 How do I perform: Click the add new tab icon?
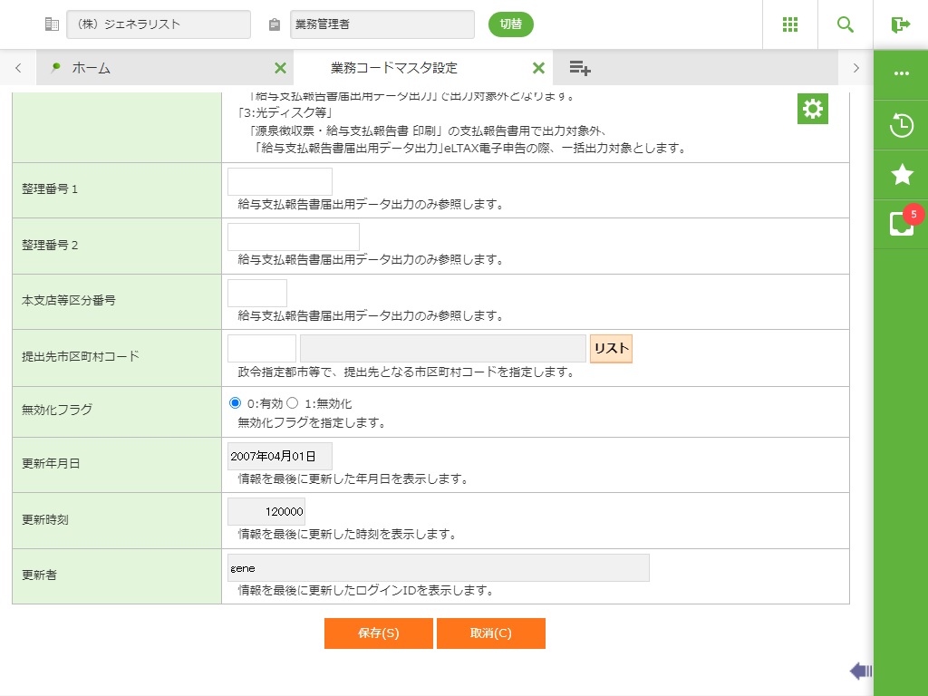coord(580,68)
